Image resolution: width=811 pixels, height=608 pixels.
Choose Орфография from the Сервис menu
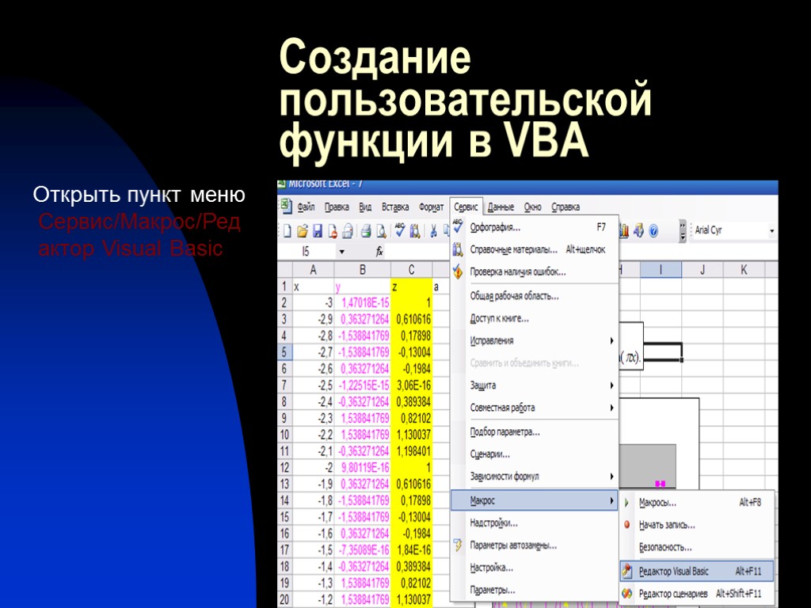click(535, 227)
